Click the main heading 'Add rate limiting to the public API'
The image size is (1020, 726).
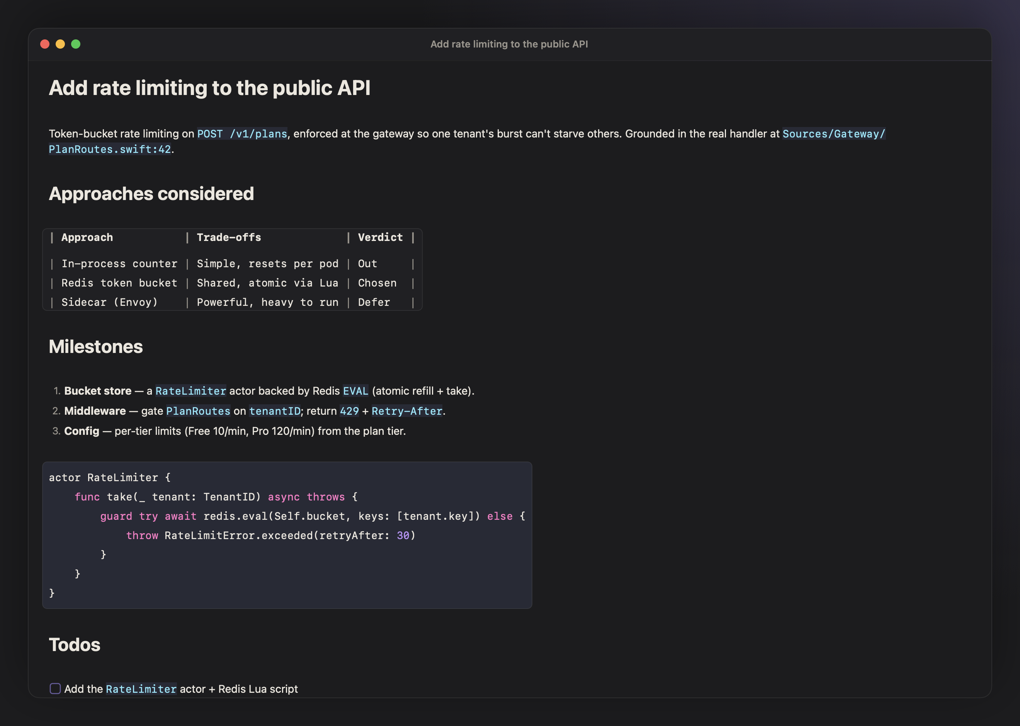pyautogui.click(x=210, y=88)
